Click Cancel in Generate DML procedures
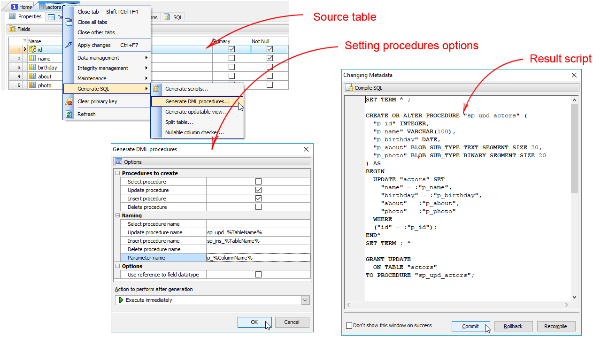Image resolution: width=601 pixels, height=338 pixels. pyautogui.click(x=292, y=322)
